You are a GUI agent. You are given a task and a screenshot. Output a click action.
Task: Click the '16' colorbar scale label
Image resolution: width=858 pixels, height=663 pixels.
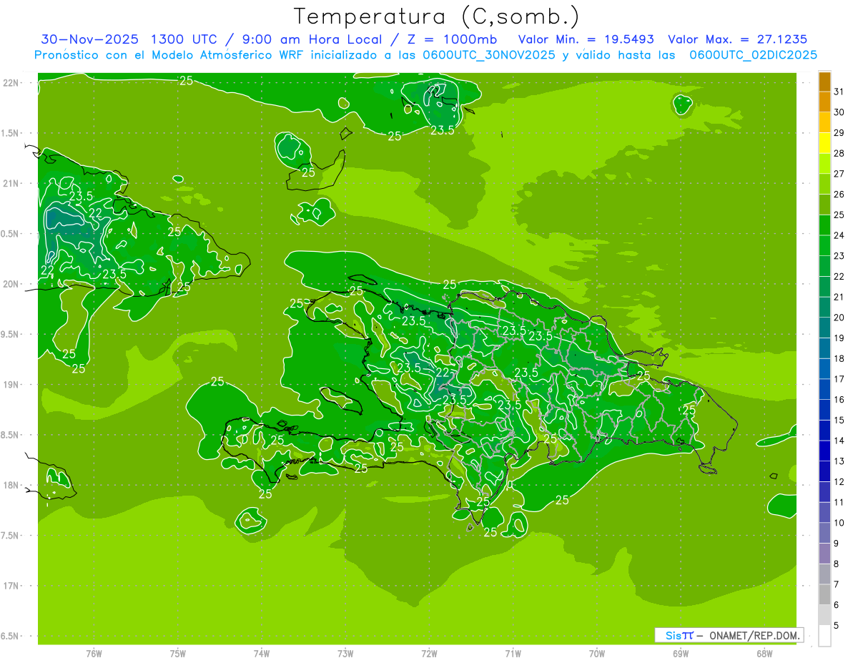pos(839,400)
